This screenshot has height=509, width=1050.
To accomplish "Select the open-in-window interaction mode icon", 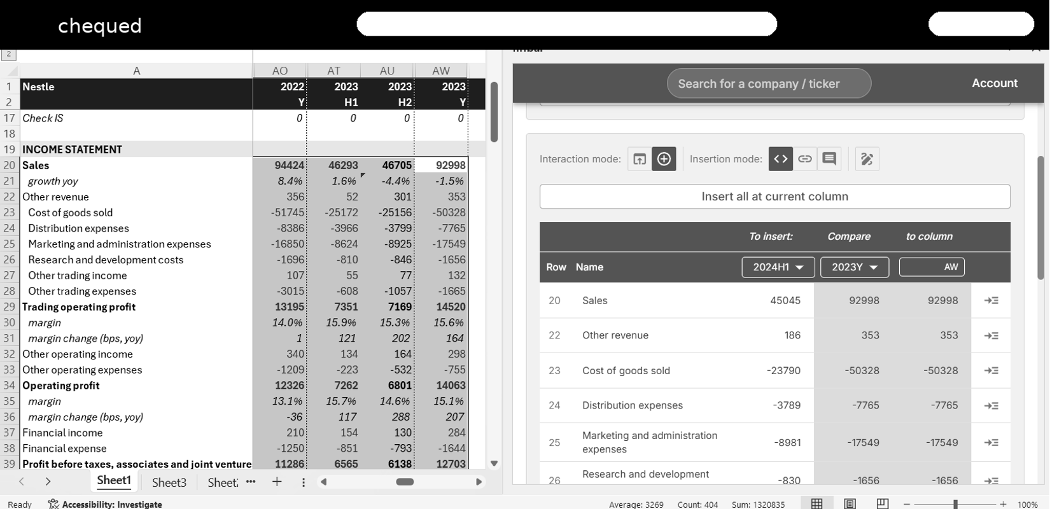I will tap(640, 159).
